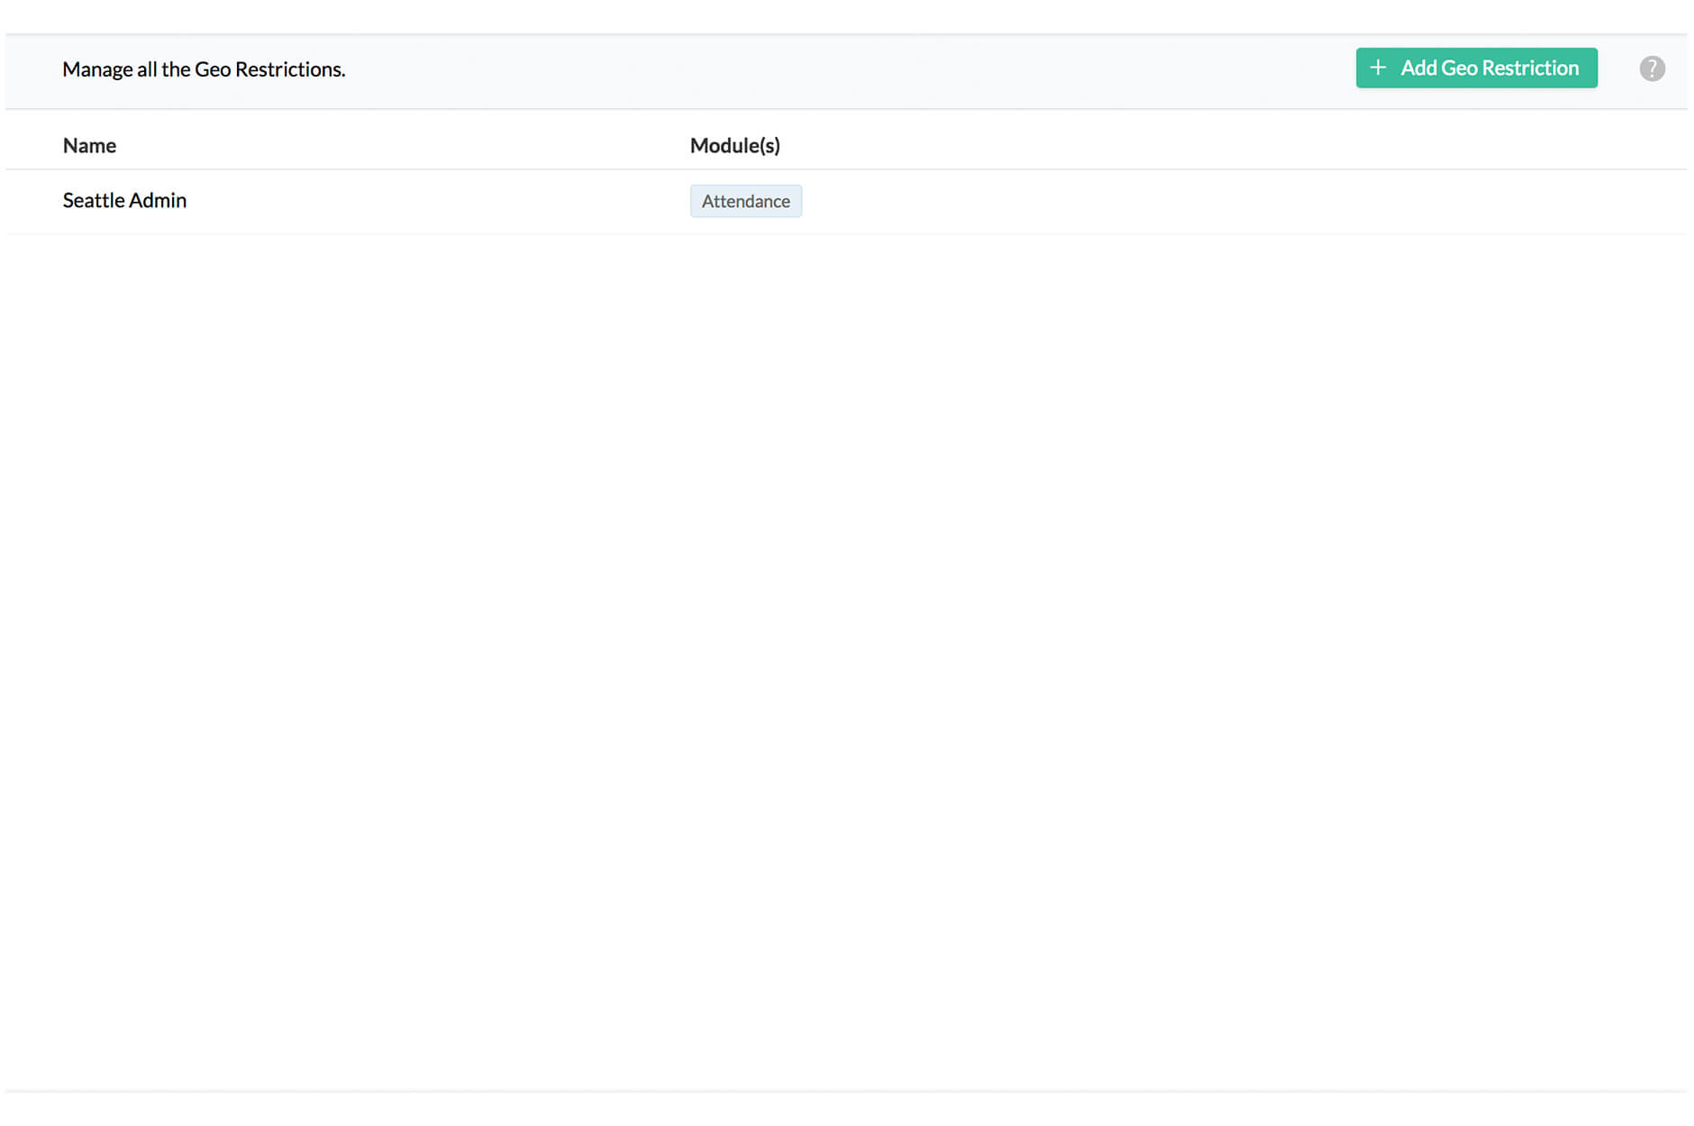Click Seattle Admin to edit the restriction
This screenshot has width=1694, height=1126.
pos(124,200)
